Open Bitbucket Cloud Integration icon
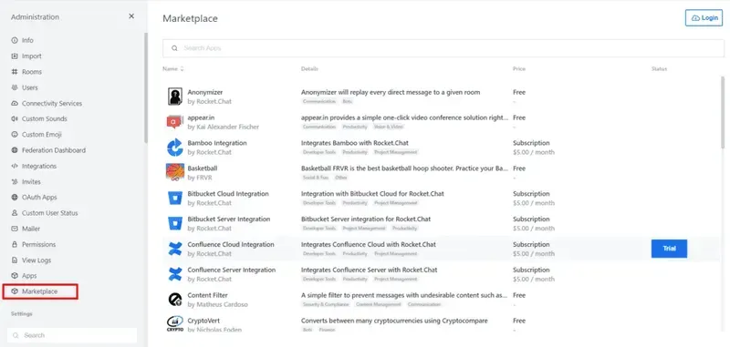The width and height of the screenshot is (730, 347). pyautogui.click(x=175, y=199)
